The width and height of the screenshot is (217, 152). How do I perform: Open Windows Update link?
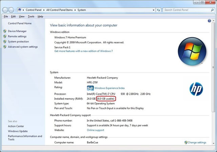(x=18, y=131)
